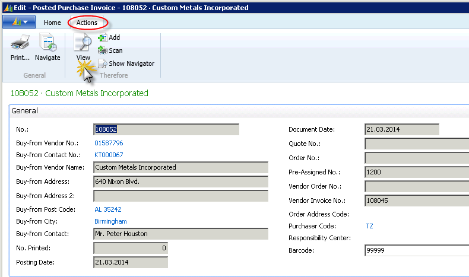Switch to the Home tab

point(52,23)
